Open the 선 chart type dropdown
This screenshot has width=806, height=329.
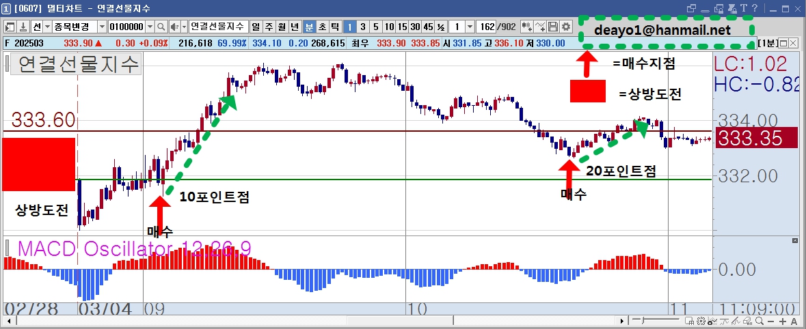(47, 27)
